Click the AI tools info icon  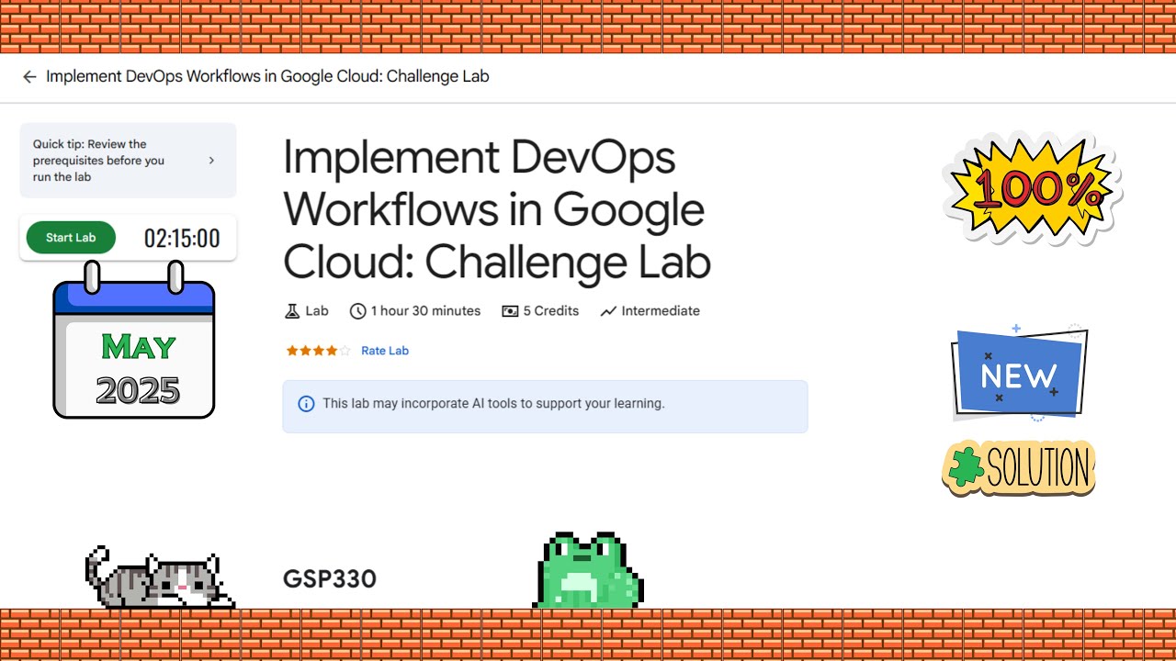click(307, 404)
